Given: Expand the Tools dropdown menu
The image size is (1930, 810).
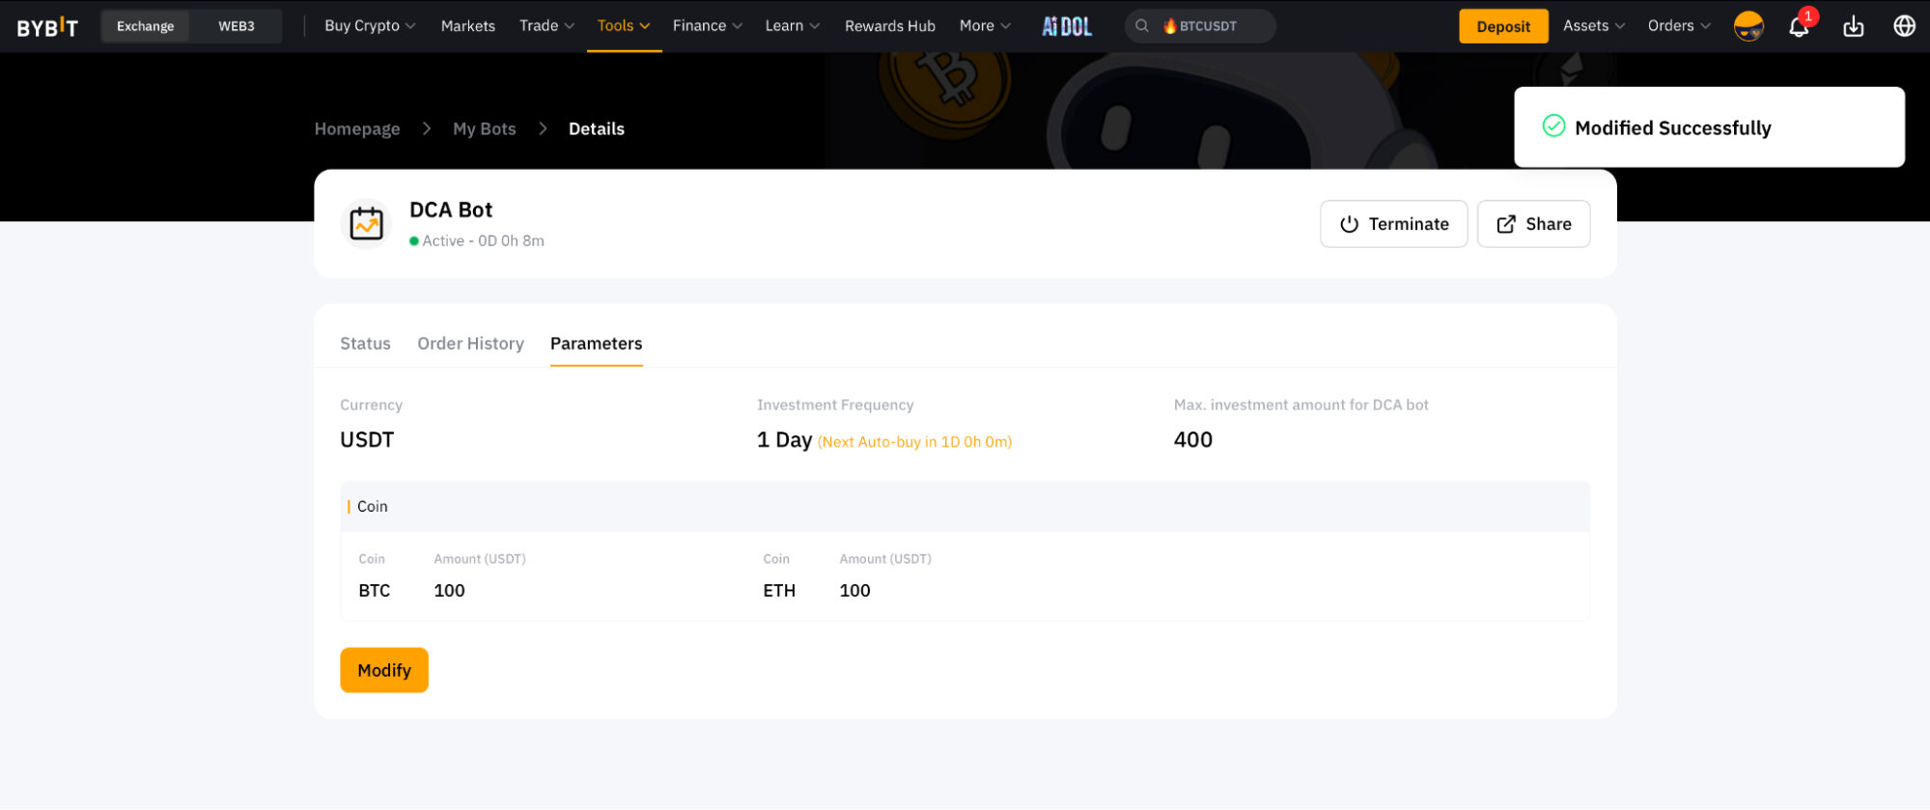Looking at the screenshot, I should (624, 26).
